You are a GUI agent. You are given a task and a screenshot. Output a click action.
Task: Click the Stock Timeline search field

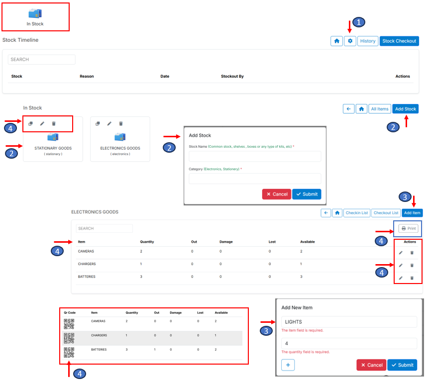pyautogui.click(x=42, y=60)
